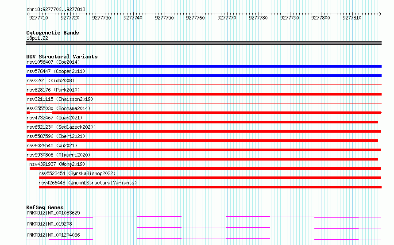Click the red bar for nsv6521230
Screen dimensions: 394x245
click(x=204, y=131)
